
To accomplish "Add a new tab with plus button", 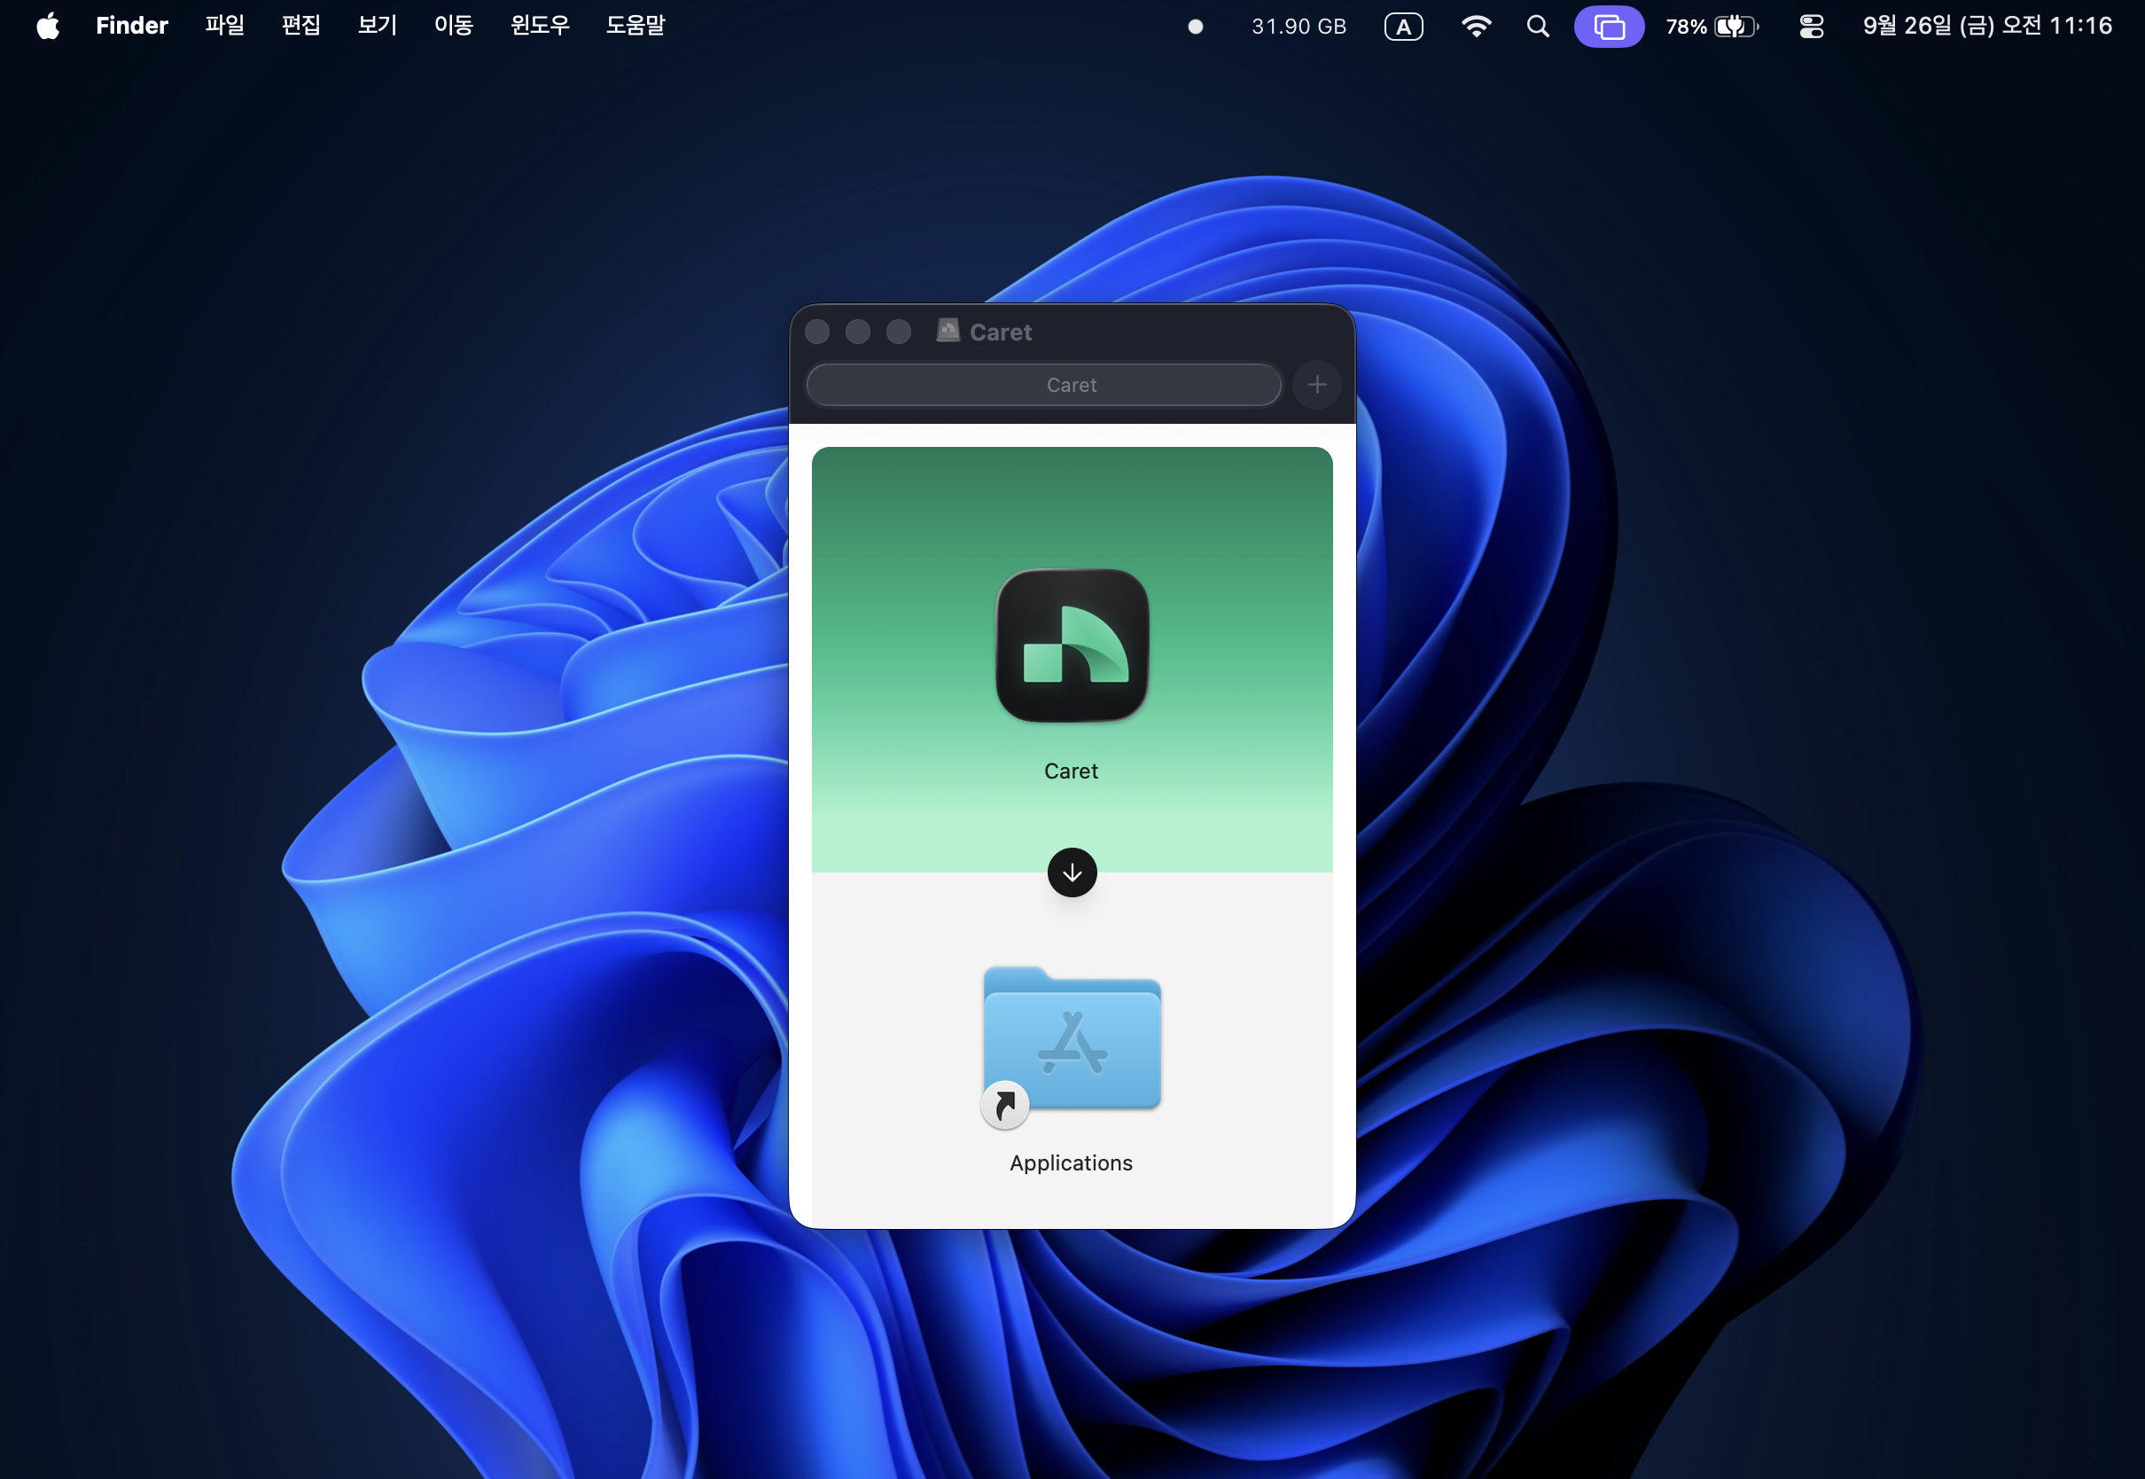I will point(1317,385).
